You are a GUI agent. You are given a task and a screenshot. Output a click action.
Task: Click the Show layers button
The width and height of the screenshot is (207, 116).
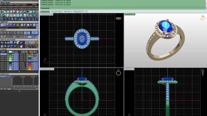coord(33,52)
